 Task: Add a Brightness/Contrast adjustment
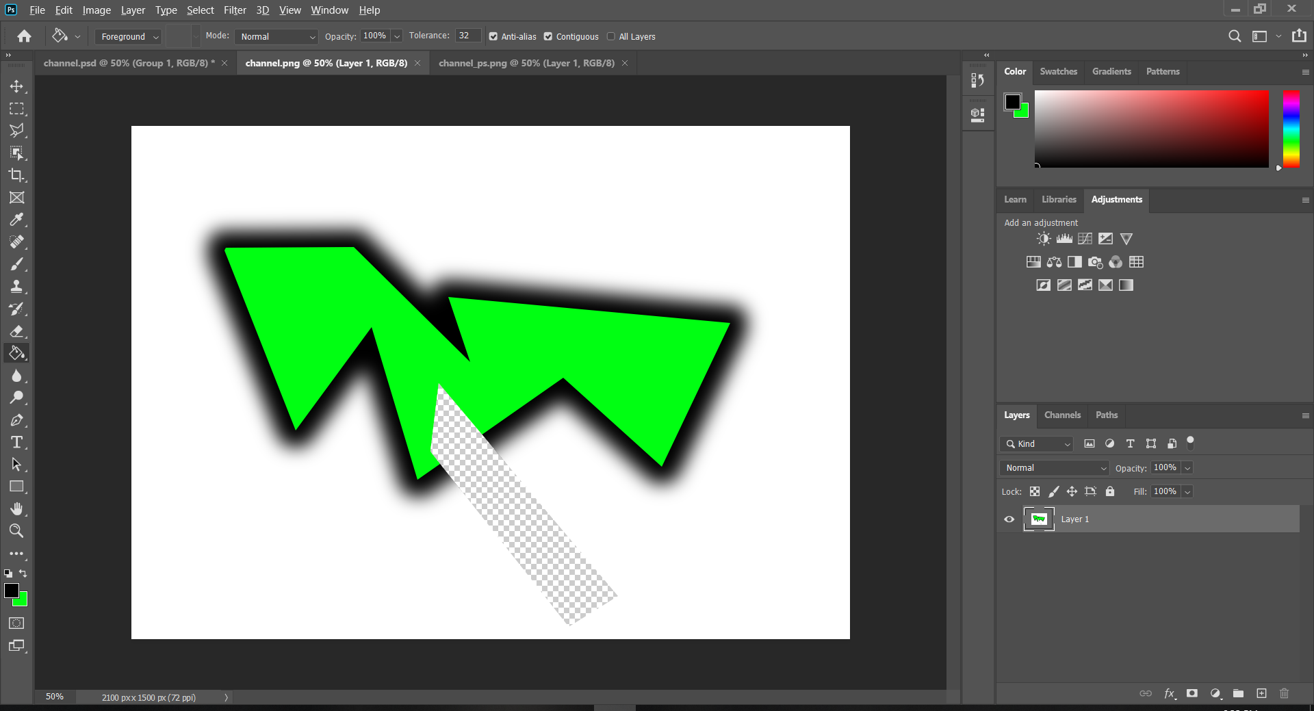[x=1043, y=238]
